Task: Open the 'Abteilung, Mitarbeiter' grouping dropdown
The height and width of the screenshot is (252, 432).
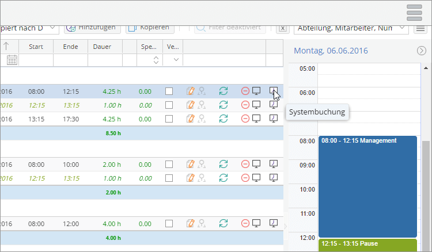Action: click(353, 28)
